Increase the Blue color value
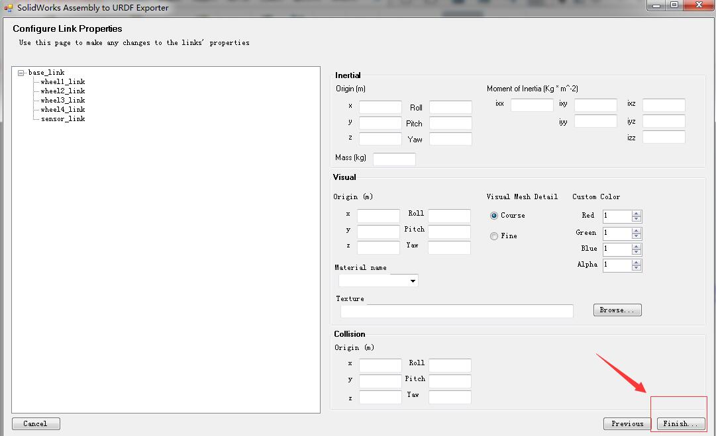The image size is (716, 436). [637, 247]
